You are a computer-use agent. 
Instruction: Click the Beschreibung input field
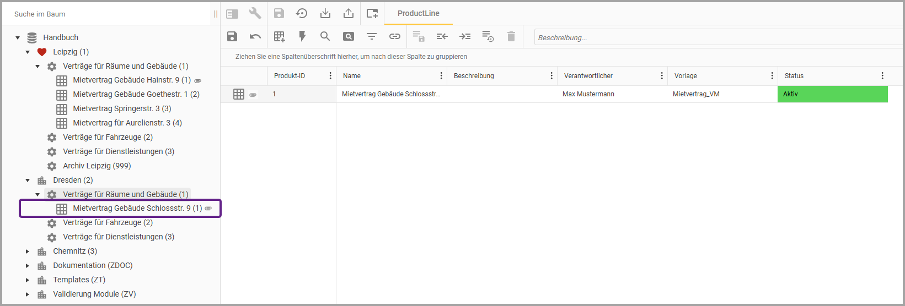click(717, 37)
